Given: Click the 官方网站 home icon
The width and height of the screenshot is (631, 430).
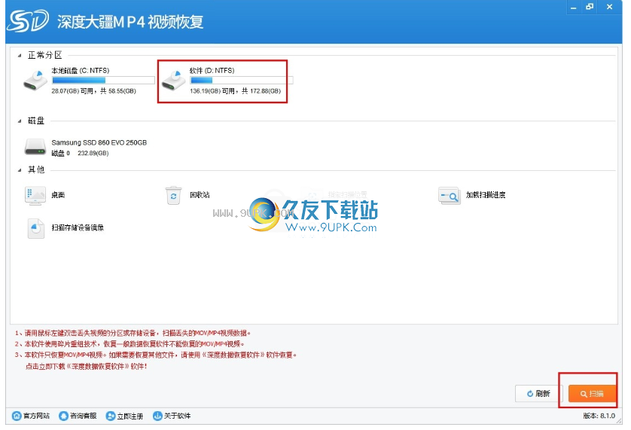Looking at the screenshot, I should click(17, 416).
